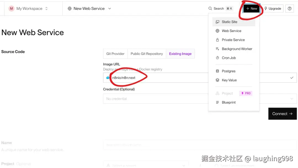Click the service Name input field

200,145
